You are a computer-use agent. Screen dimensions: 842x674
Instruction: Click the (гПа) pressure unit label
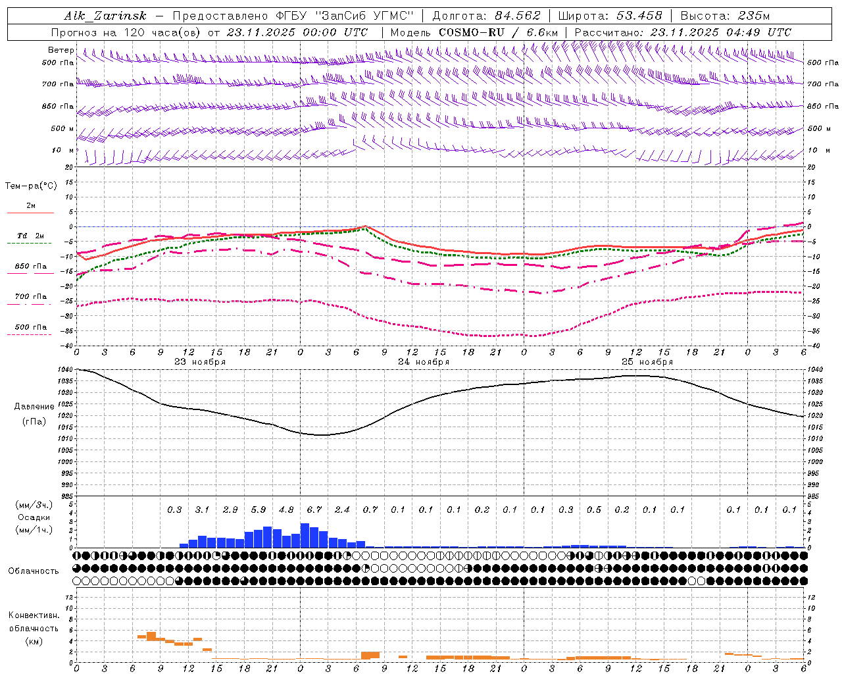pyautogui.click(x=34, y=422)
